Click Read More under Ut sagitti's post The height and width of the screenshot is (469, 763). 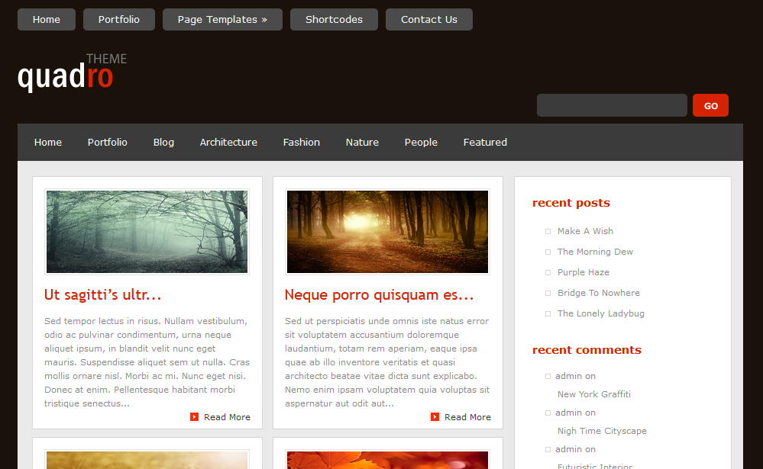(227, 417)
